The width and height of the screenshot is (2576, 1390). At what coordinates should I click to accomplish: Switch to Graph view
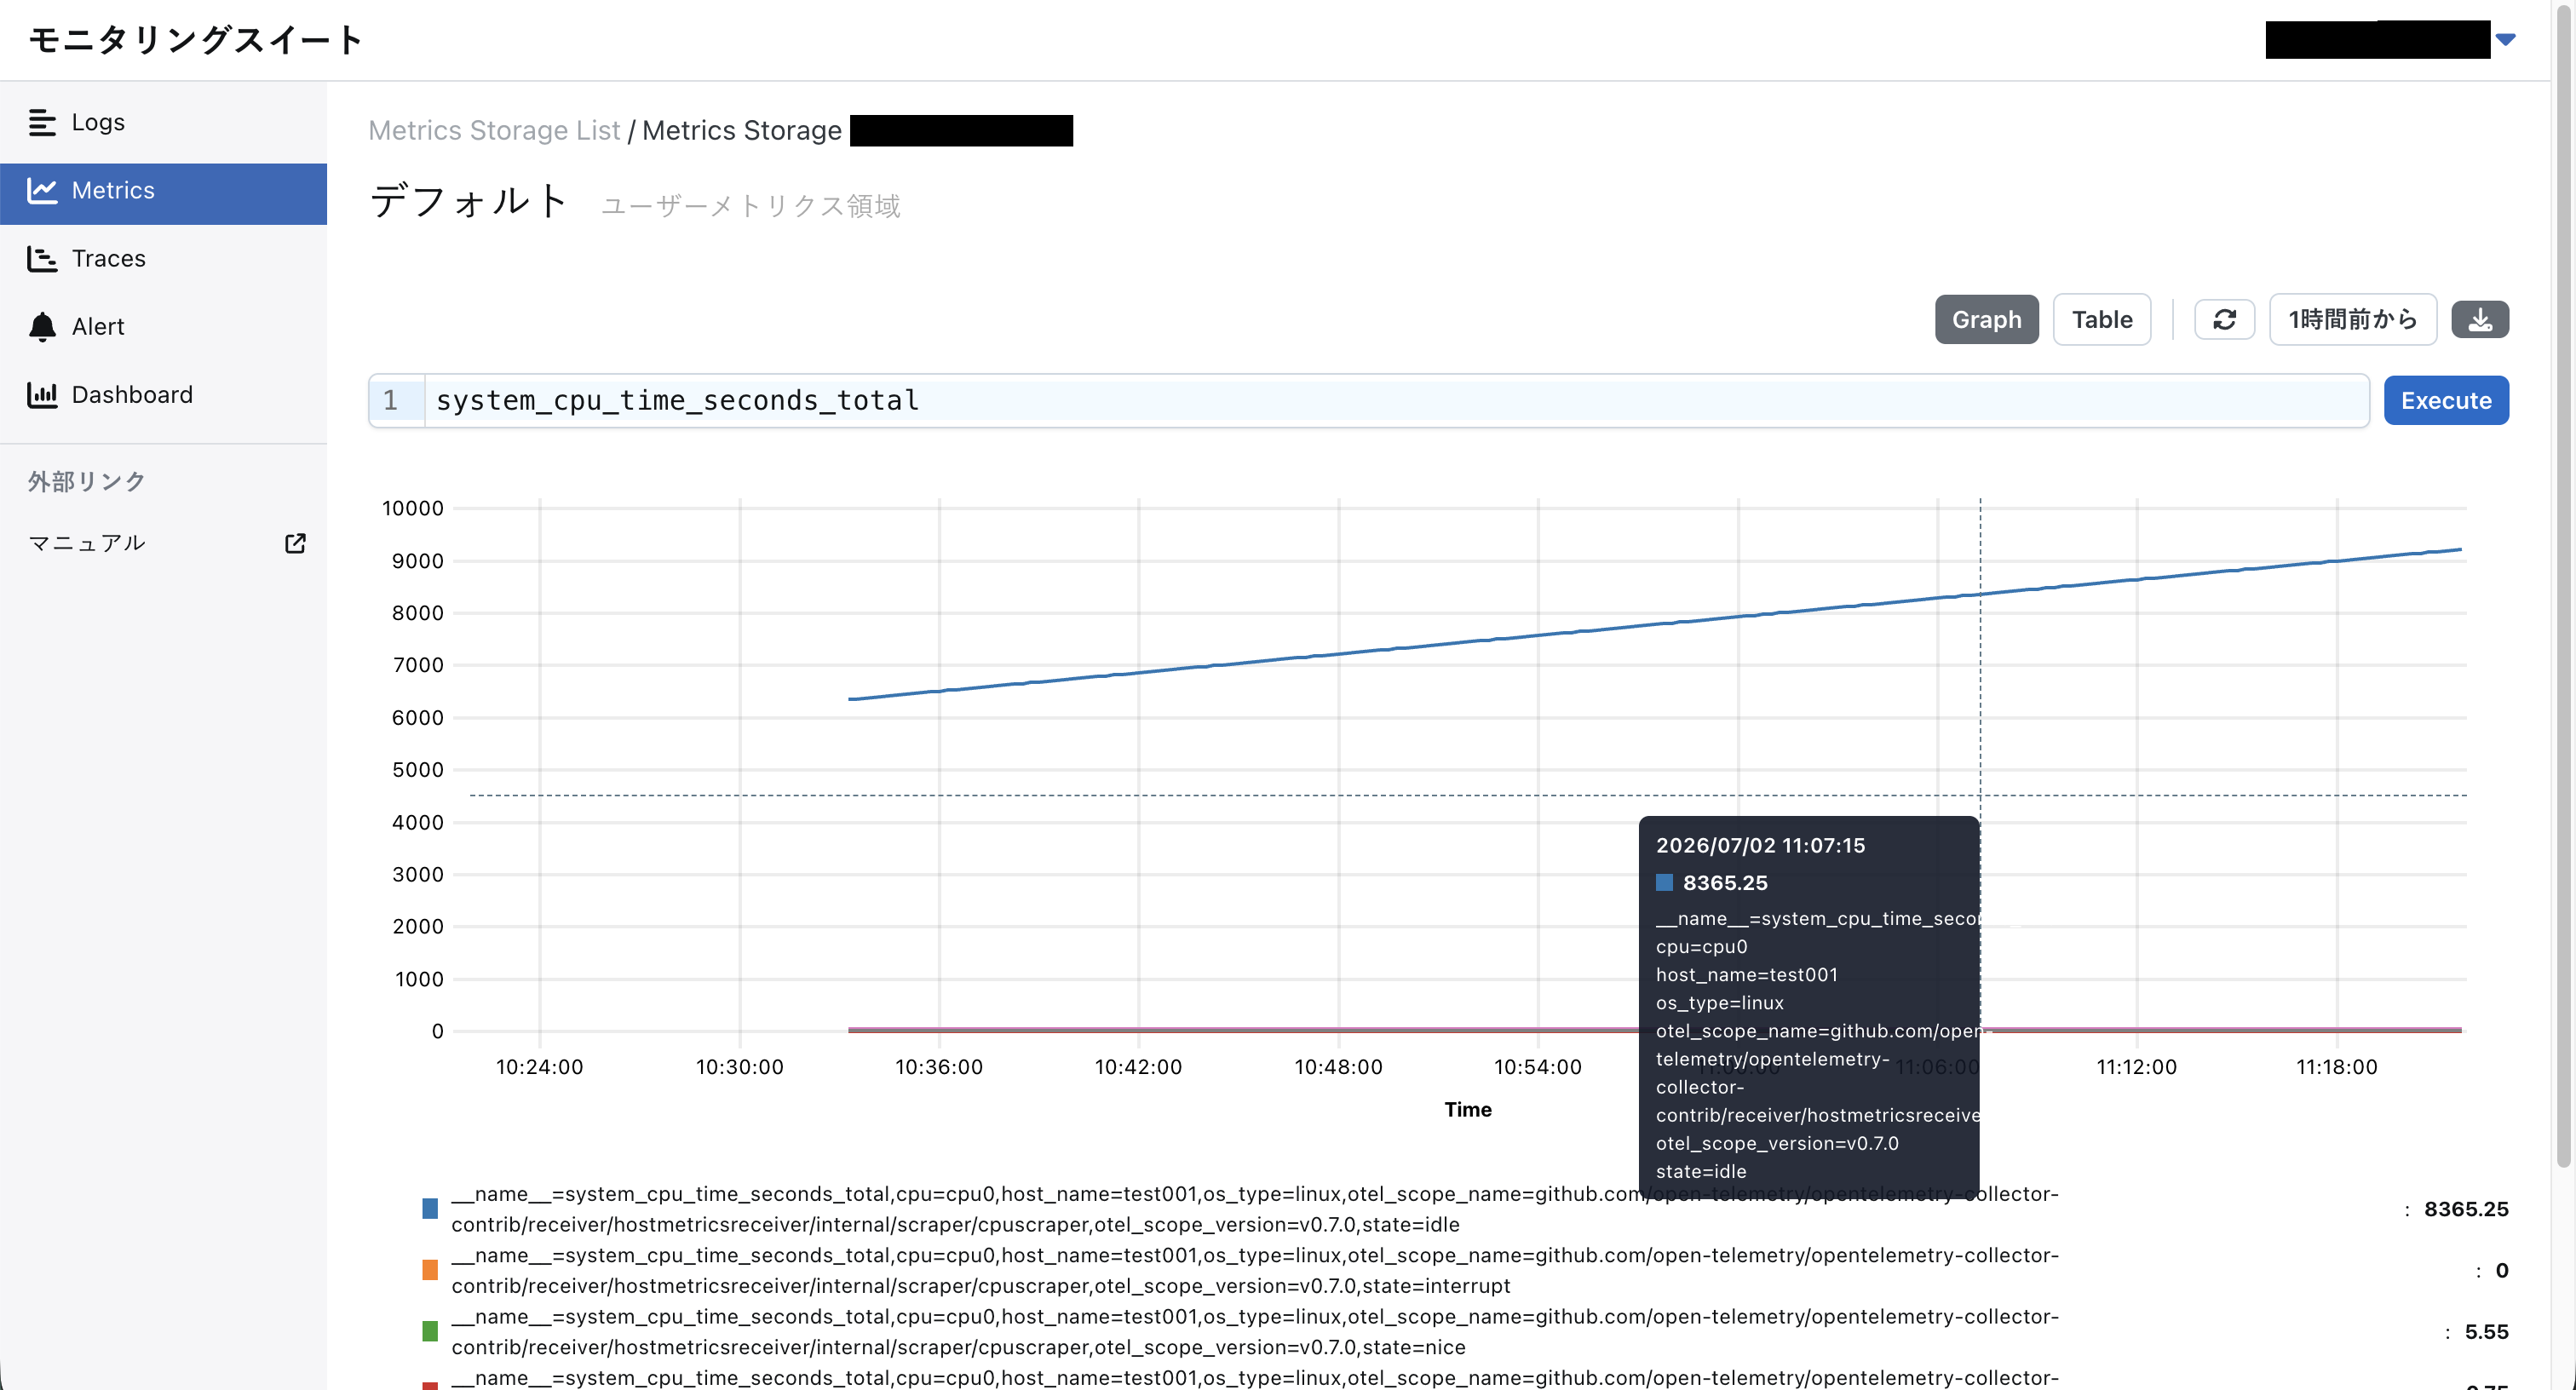point(1986,320)
